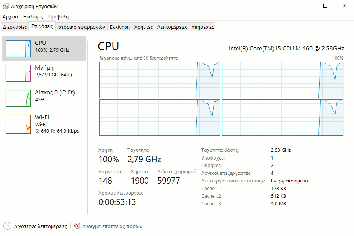This screenshot has width=354, height=236.
Task: Select the Μνήμη memory mini graph
Action: click(18, 73)
